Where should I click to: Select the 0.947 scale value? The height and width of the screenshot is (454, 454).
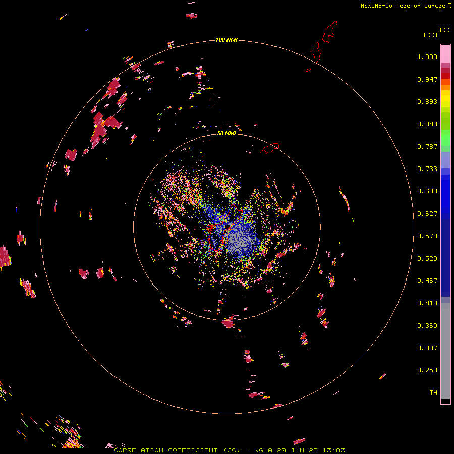(427, 79)
